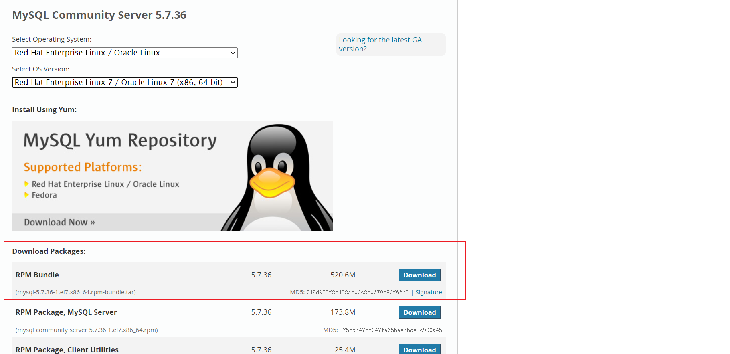Click the 173.8M size value
This screenshot has width=730, height=354.
pyautogui.click(x=343, y=312)
